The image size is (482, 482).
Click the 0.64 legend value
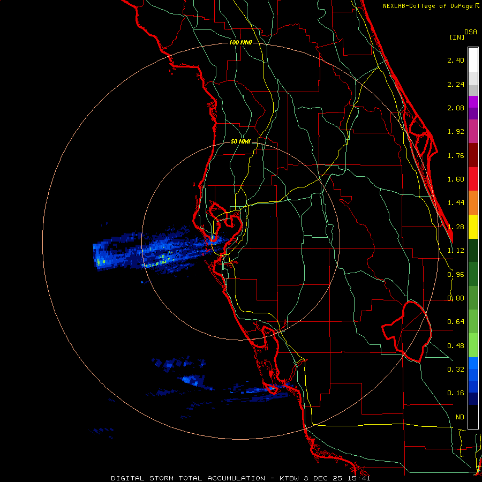[x=456, y=322]
